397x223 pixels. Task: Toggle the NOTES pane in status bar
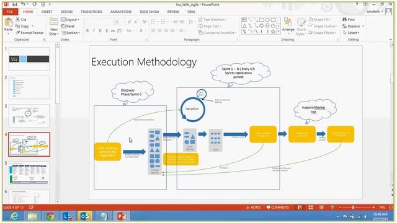[253, 208]
